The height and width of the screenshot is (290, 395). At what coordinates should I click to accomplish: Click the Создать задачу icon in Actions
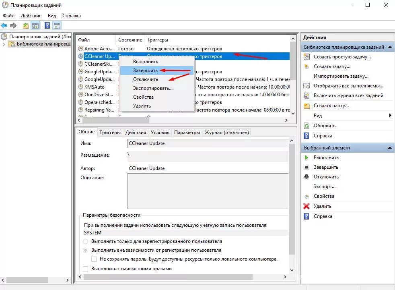click(307, 66)
